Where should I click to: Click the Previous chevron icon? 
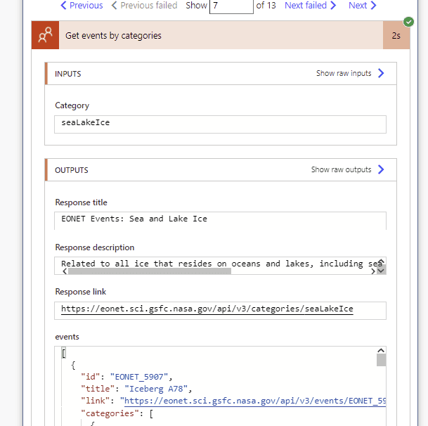click(x=63, y=5)
